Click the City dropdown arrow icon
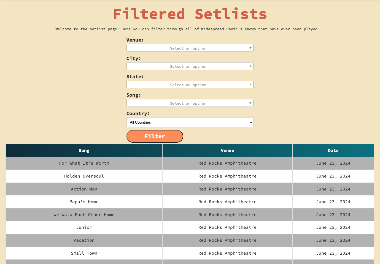The image size is (380, 264). [250, 66]
